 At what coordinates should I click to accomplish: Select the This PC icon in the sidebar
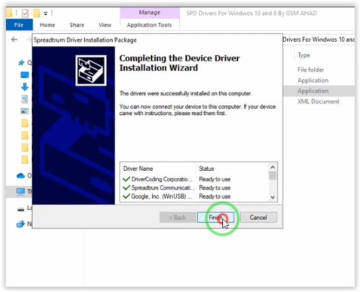21,191
